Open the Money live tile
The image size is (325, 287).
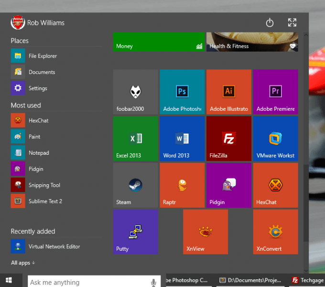click(159, 42)
